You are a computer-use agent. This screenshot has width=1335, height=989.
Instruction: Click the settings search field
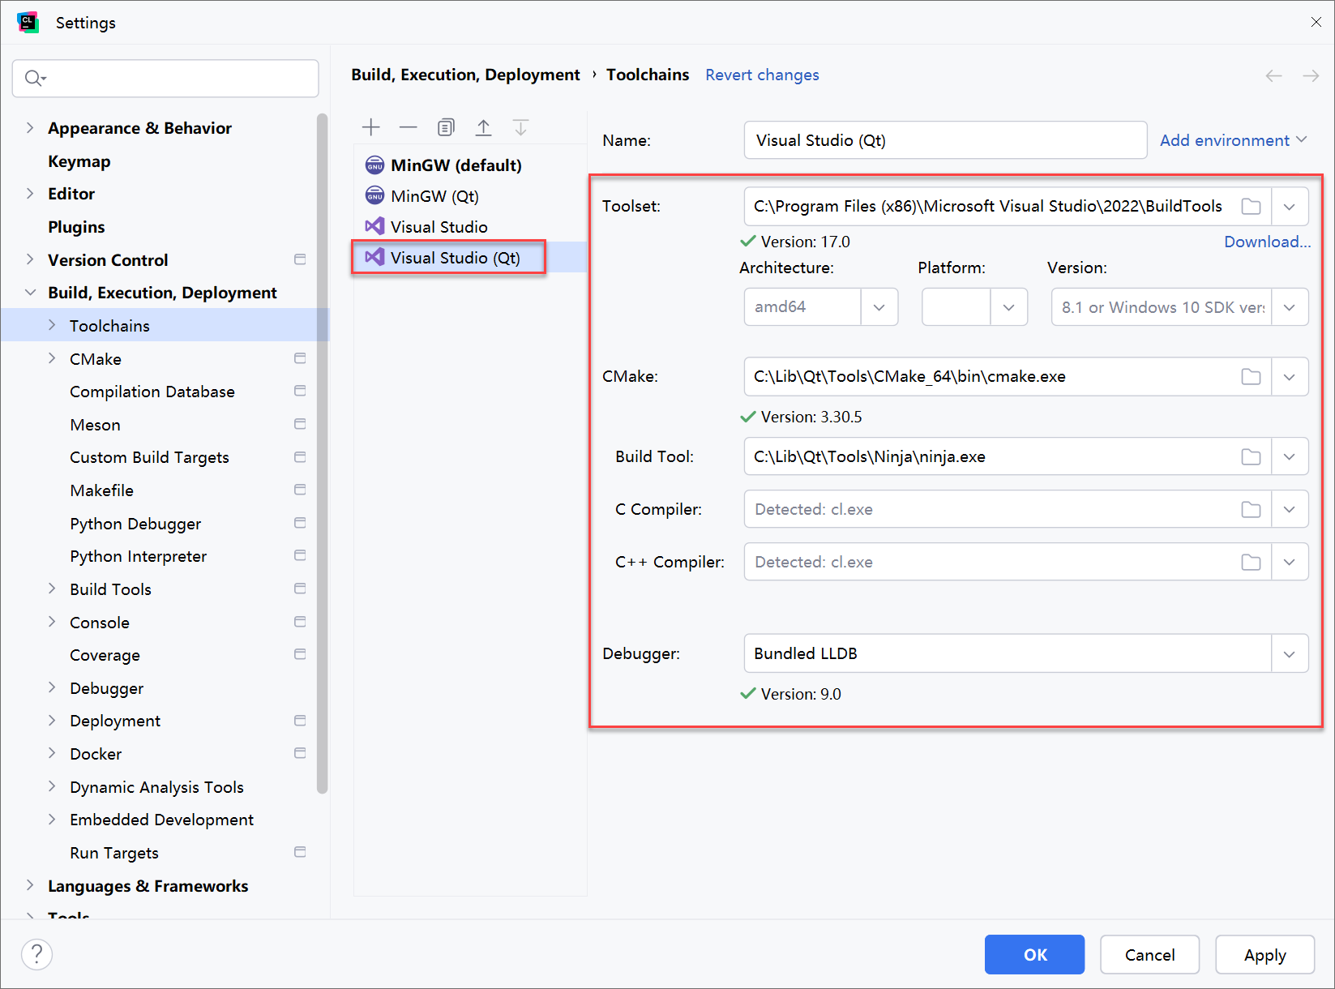click(x=165, y=78)
